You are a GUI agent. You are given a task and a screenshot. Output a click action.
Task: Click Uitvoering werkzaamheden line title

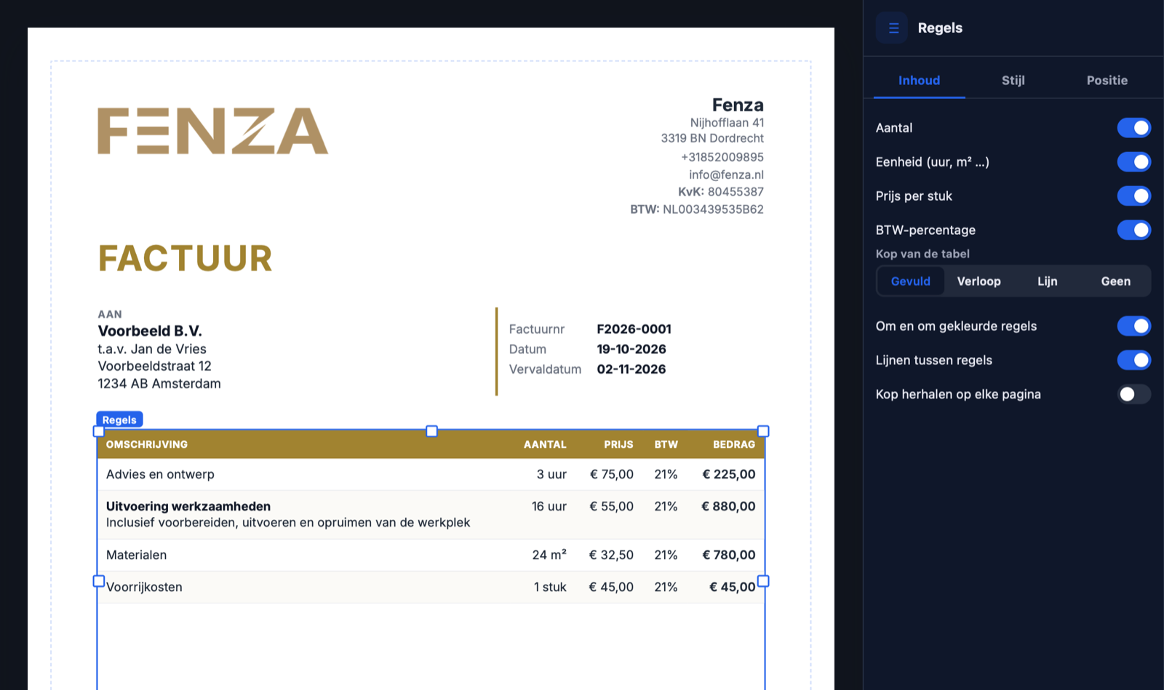pos(188,506)
